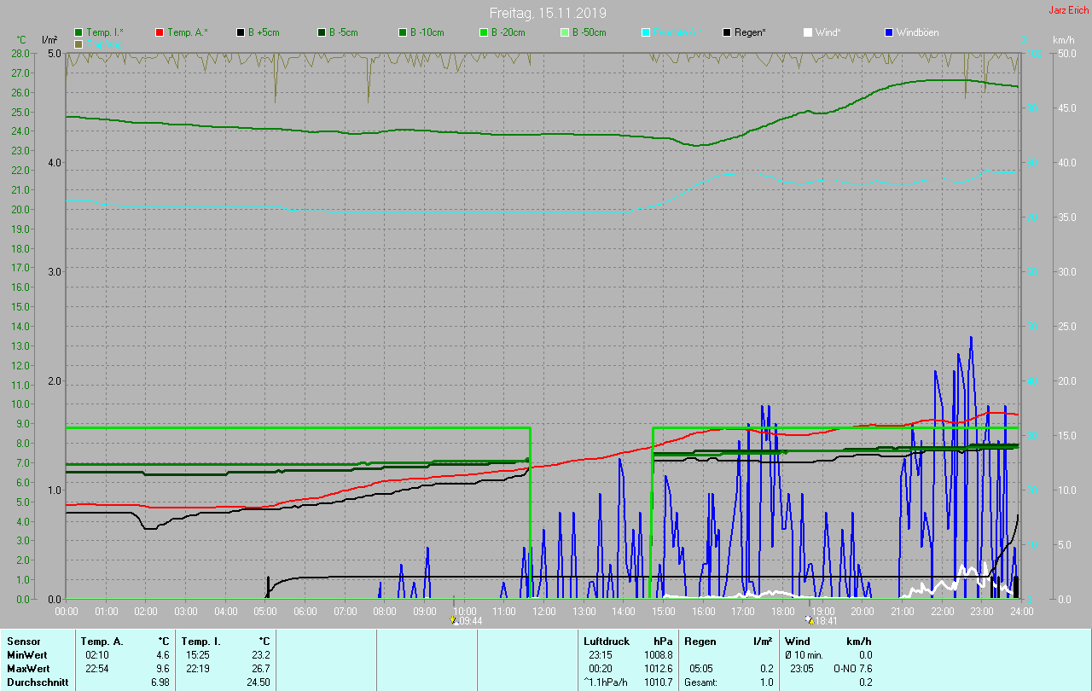The height and width of the screenshot is (691, 1092).
Task: Click the 'B +5cm' legend label
Action: tap(264, 32)
